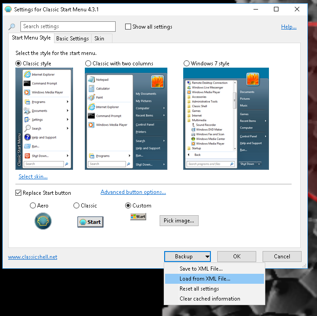Choose Save to XML File

(215, 269)
